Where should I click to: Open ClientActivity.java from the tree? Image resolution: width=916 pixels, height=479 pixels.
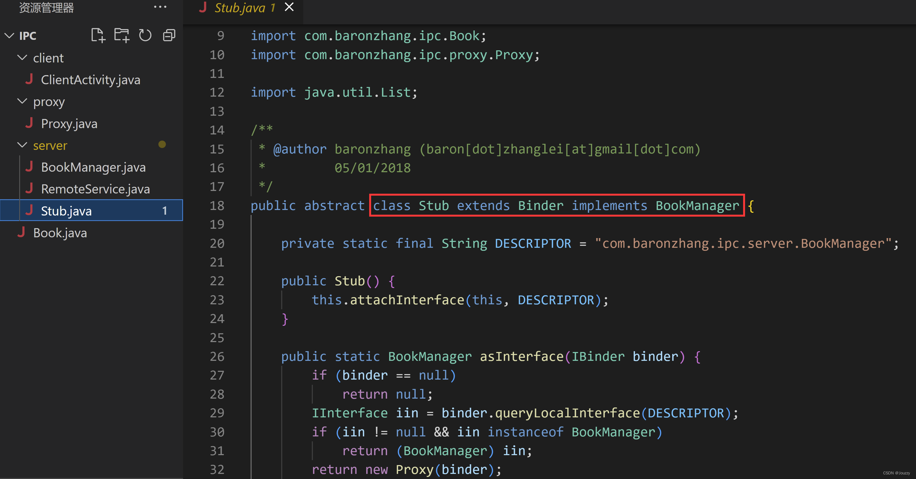click(x=91, y=80)
